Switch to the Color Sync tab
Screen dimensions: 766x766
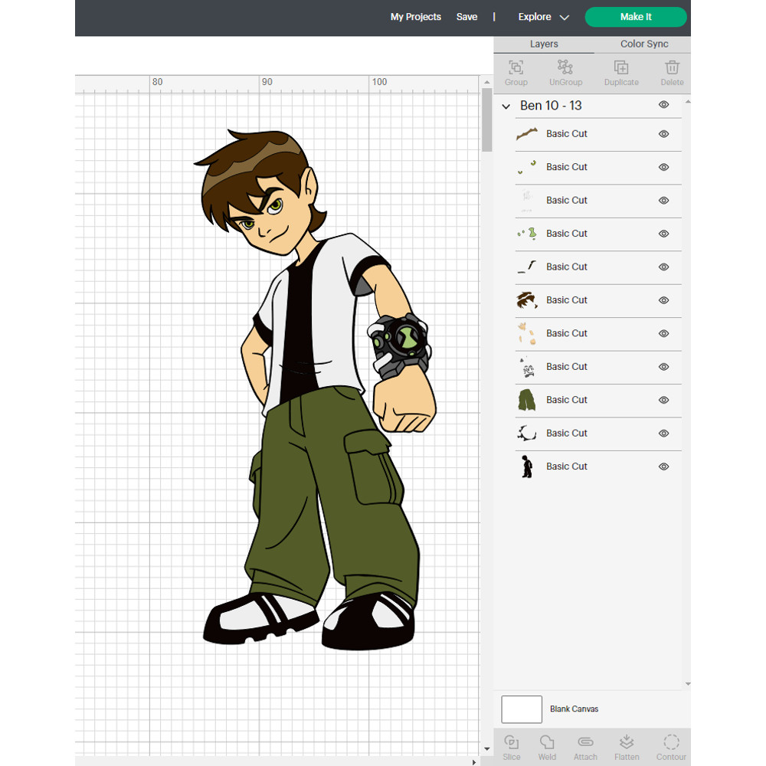point(644,44)
